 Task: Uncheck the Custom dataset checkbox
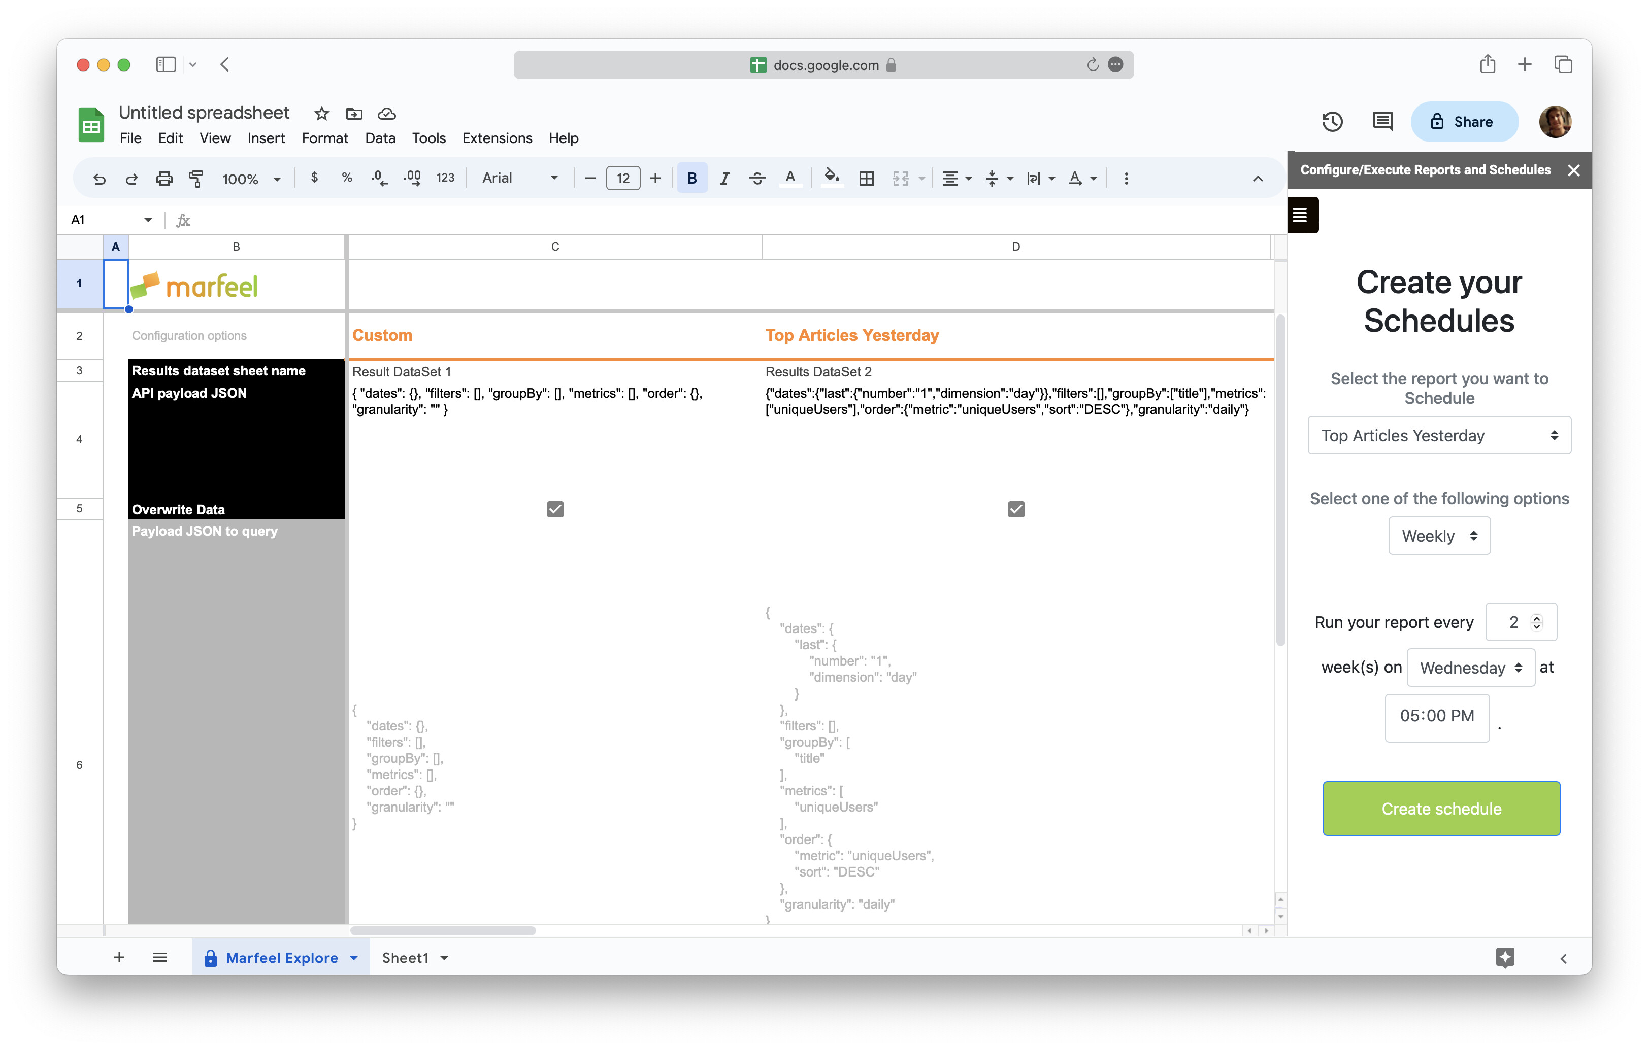(554, 509)
